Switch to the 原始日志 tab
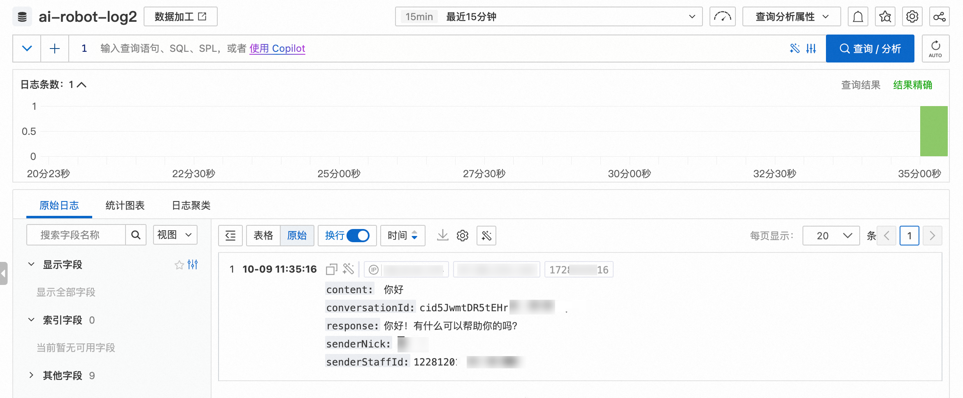 59,206
